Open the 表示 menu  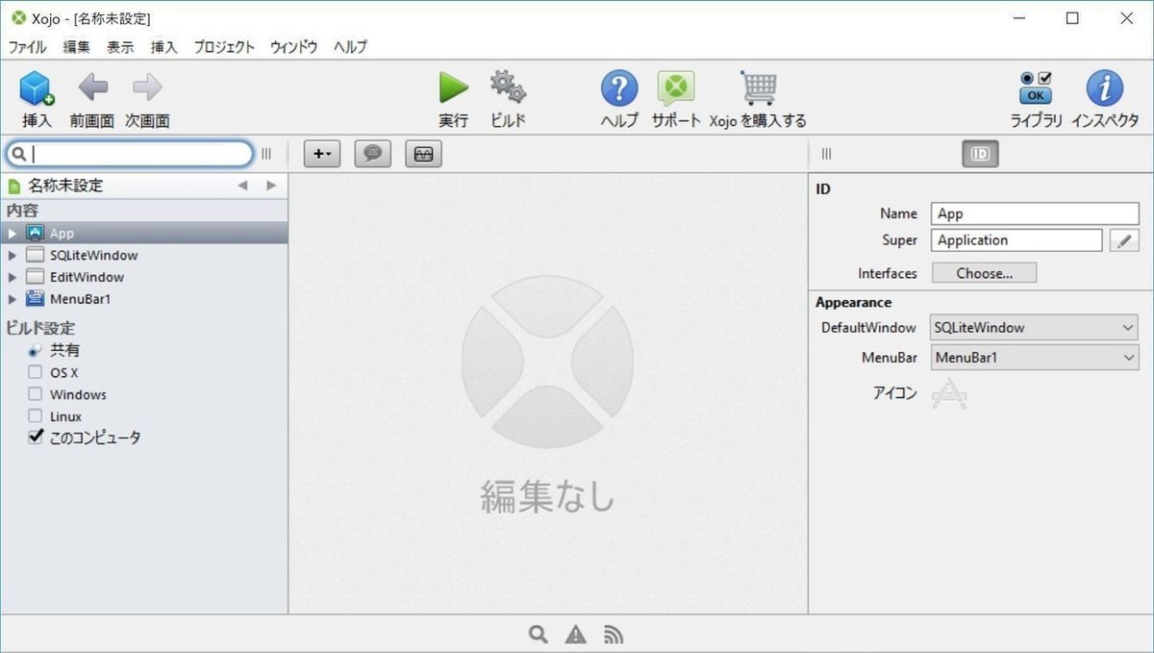tap(120, 46)
